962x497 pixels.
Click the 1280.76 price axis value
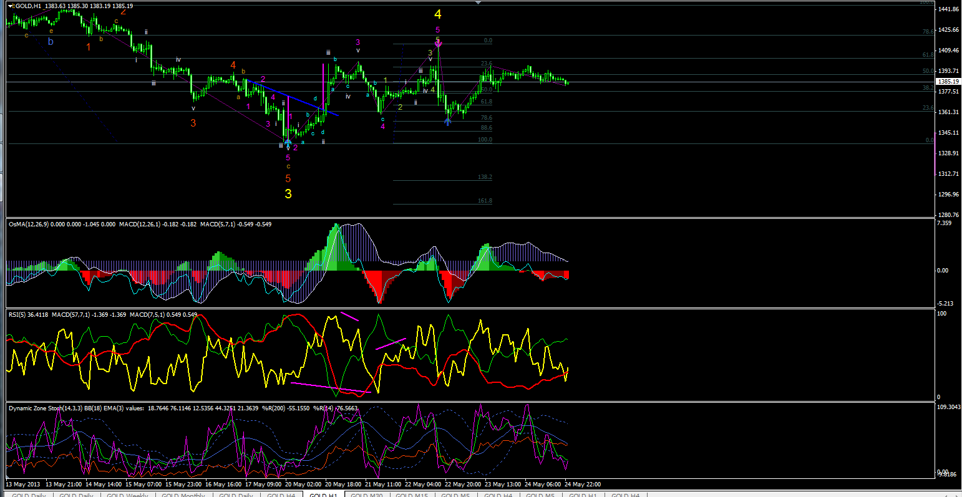pos(948,215)
